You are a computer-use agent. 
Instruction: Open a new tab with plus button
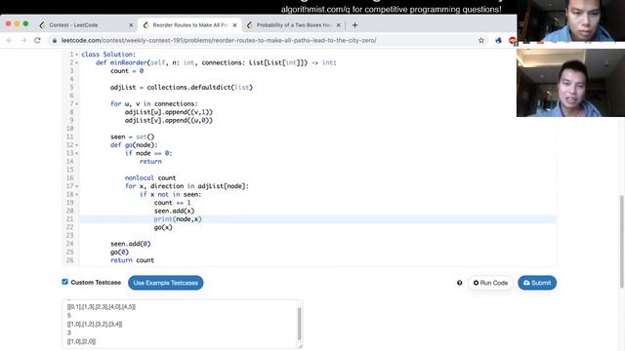[354, 25]
